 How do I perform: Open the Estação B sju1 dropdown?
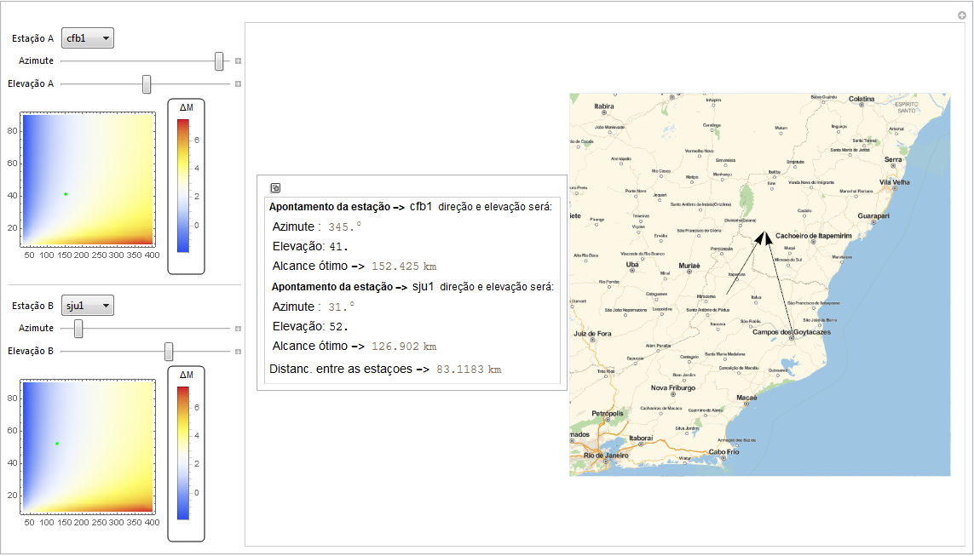click(x=88, y=306)
